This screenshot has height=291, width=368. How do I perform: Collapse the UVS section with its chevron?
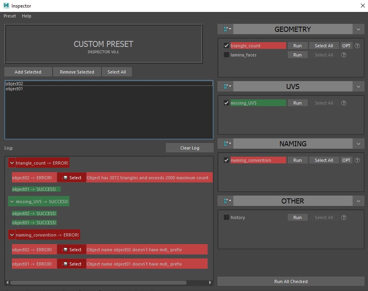click(x=358, y=86)
